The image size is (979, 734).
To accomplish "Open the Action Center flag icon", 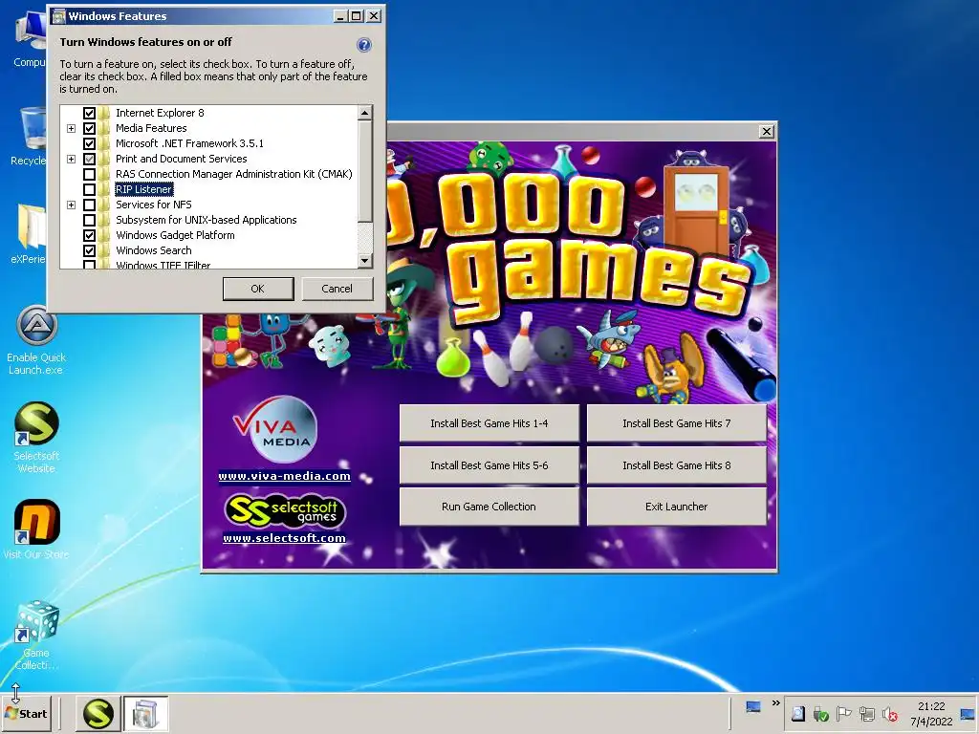I will (843, 713).
